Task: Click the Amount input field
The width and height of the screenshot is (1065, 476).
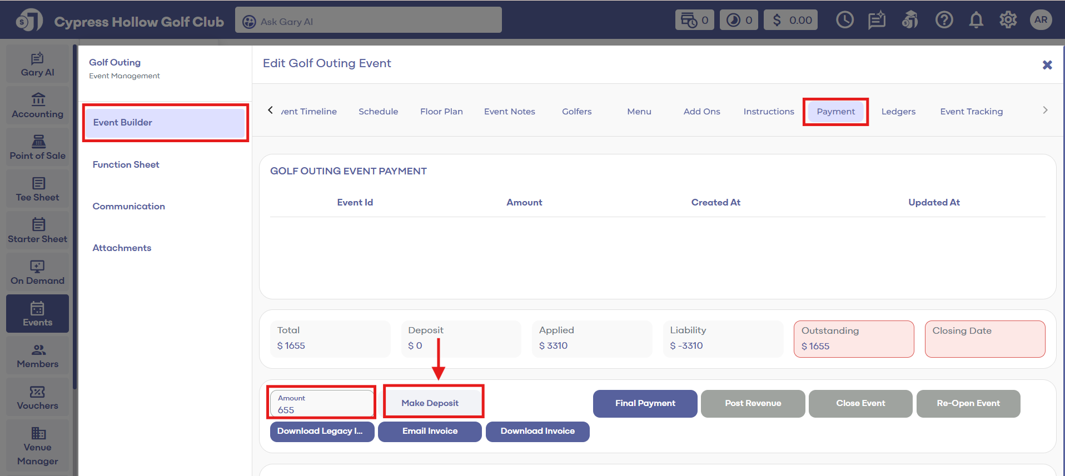Action: (321, 404)
